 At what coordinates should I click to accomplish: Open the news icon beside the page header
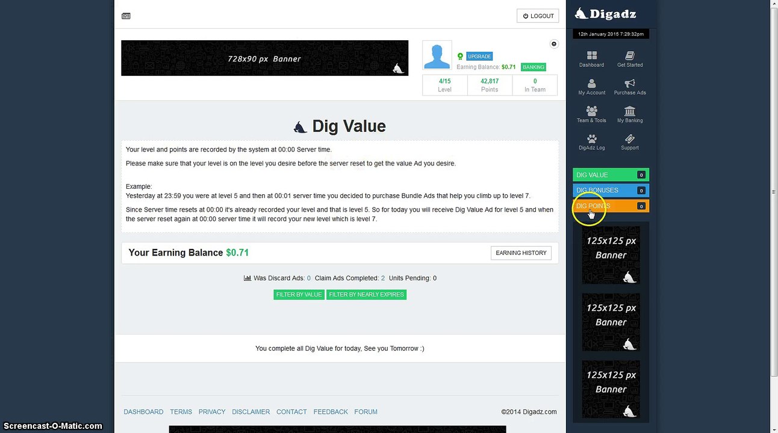click(126, 16)
